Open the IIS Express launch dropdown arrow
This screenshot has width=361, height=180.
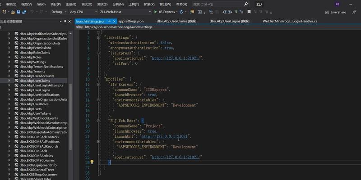pyautogui.click(x=177, y=12)
